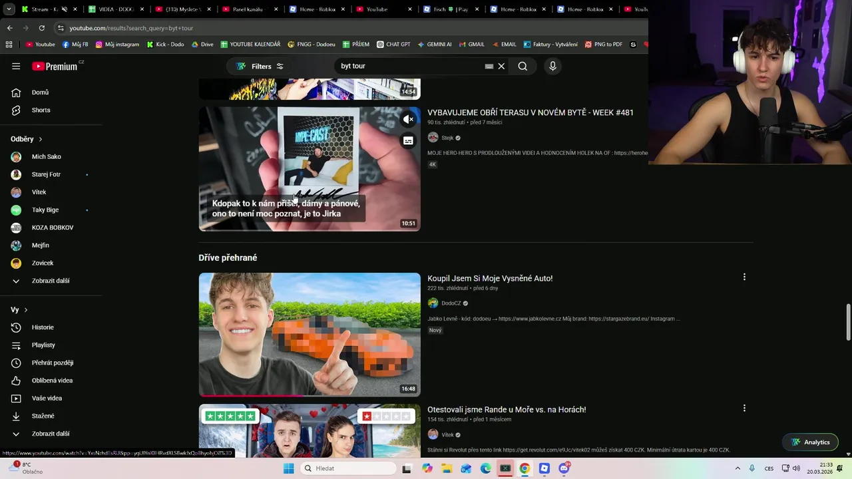The width and height of the screenshot is (852, 479).
Task: Expand Zobrazit další under subscriptions
Action: (x=51, y=281)
